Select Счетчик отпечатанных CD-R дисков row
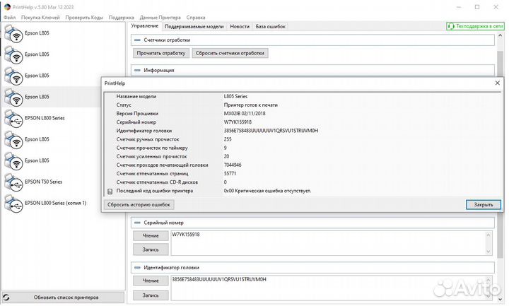 point(303,182)
